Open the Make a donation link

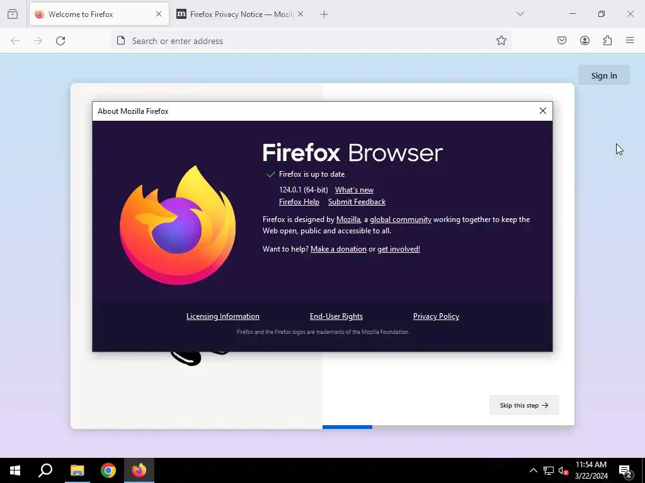click(x=338, y=249)
